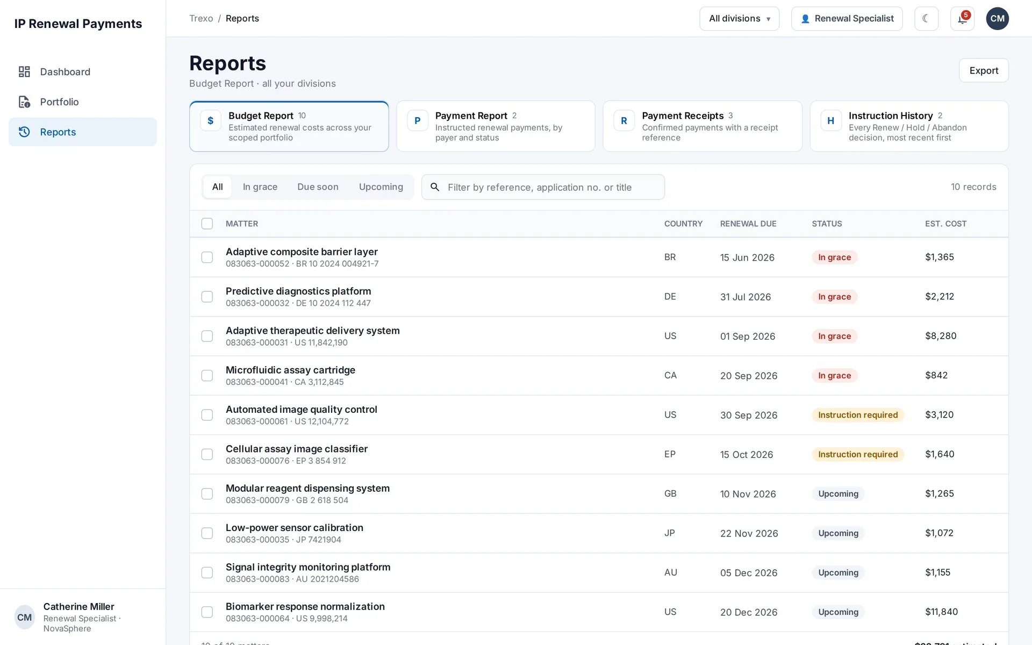Image resolution: width=1032 pixels, height=645 pixels.
Task: Click the Export button
Action: point(984,70)
